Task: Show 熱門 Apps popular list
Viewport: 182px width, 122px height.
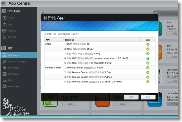Action: [x=12, y=68]
